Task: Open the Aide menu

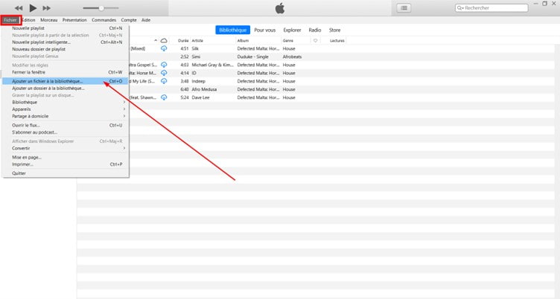Action: [146, 20]
